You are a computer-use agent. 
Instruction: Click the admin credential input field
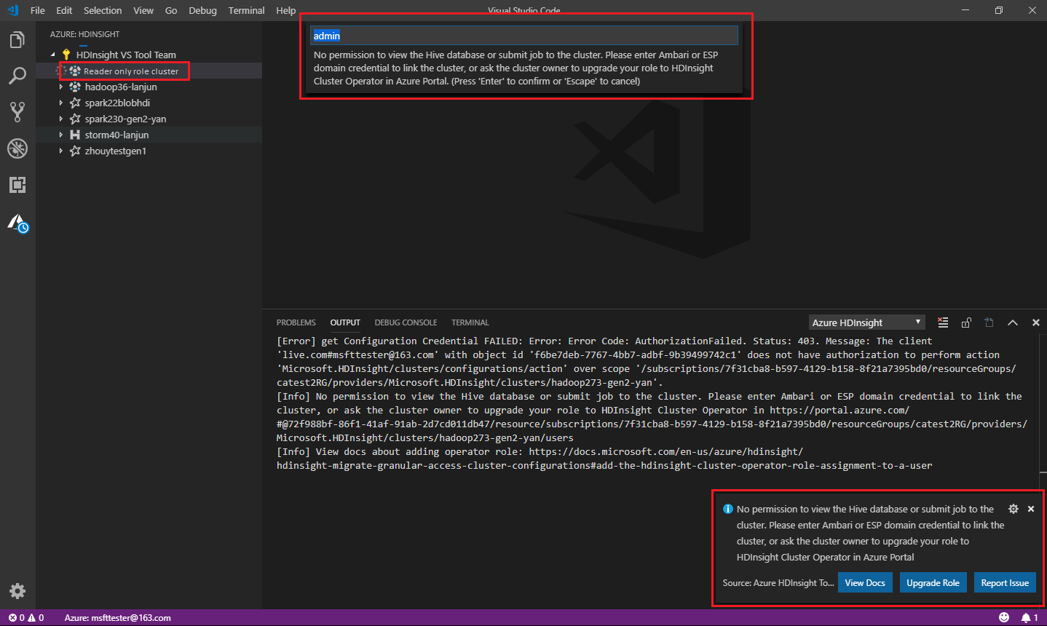pyautogui.click(x=523, y=35)
